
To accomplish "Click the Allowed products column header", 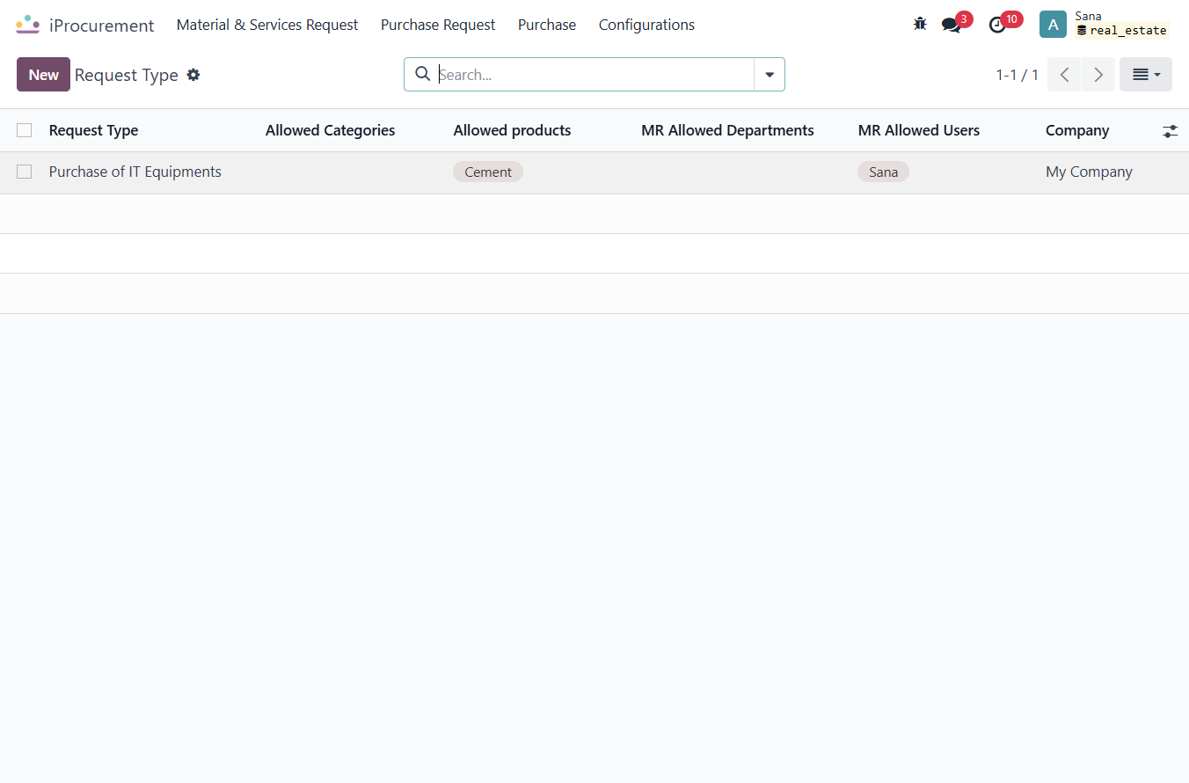I will click(x=512, y=130).
